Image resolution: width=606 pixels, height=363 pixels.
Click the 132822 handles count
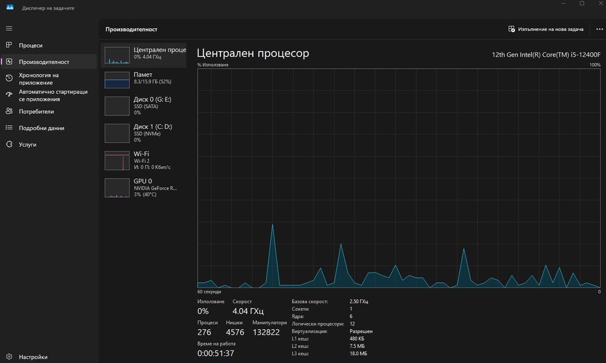coord(266,332)
